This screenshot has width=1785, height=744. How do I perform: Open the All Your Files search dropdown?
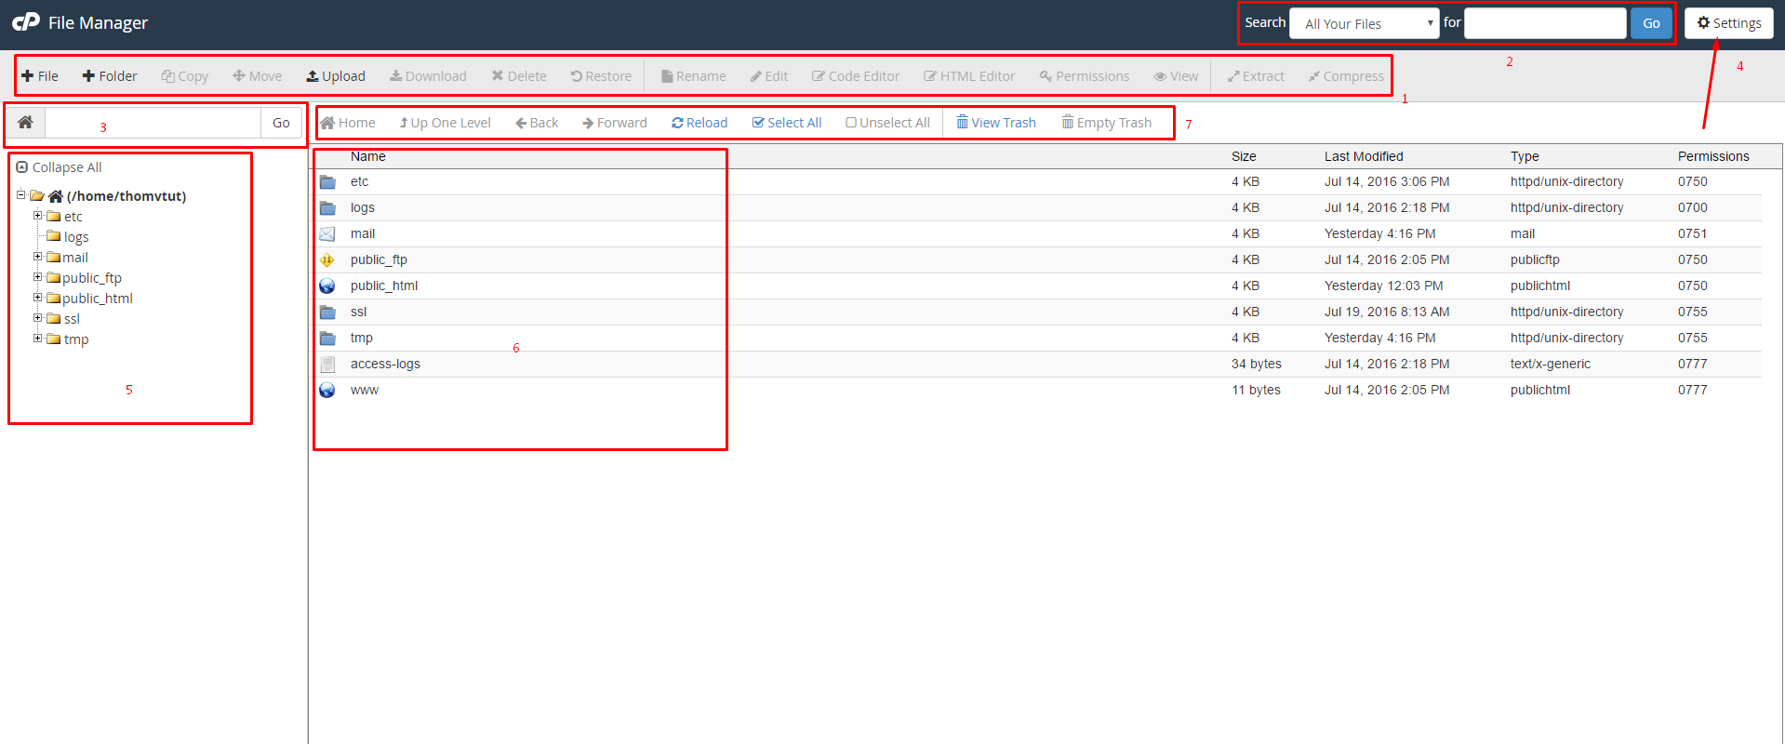click(1364, 23)
